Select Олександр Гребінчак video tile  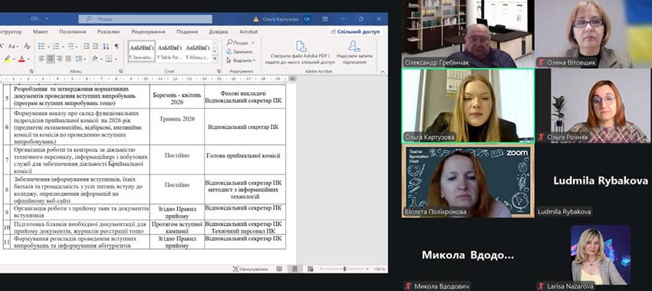[x=468, y=34]
